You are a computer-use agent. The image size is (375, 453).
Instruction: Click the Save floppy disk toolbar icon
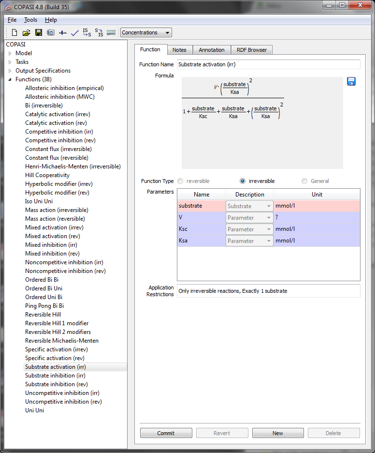tap(39, 33)
